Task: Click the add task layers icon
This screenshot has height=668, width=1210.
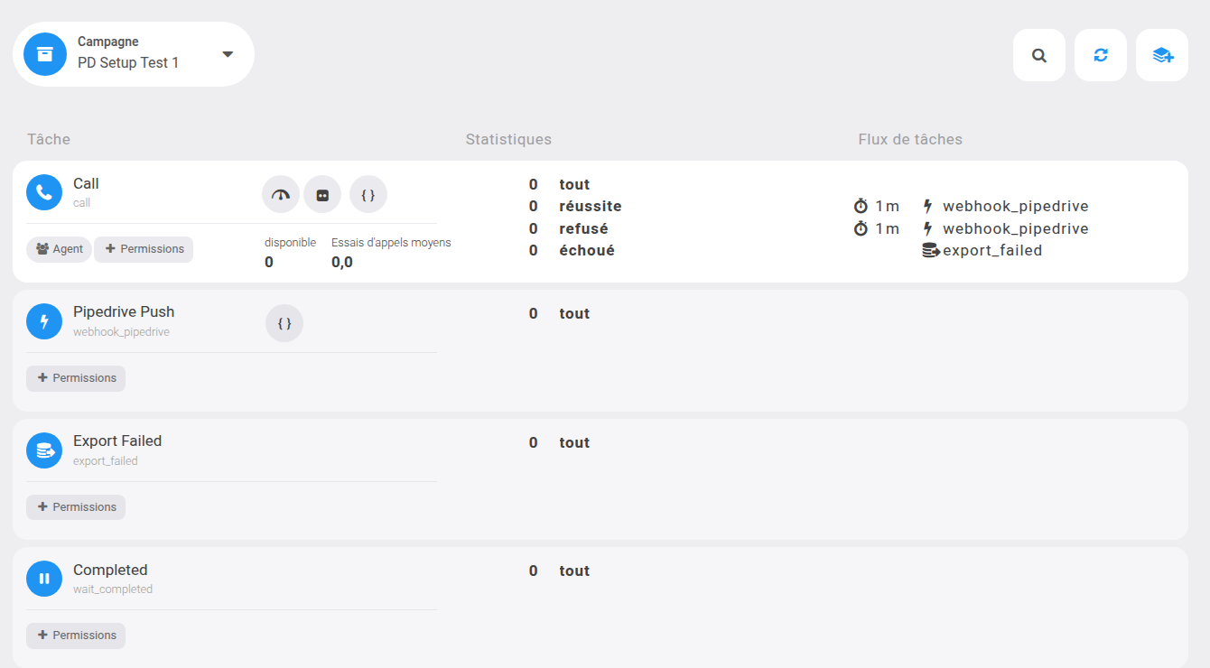Action: (x=1162, y=55)
